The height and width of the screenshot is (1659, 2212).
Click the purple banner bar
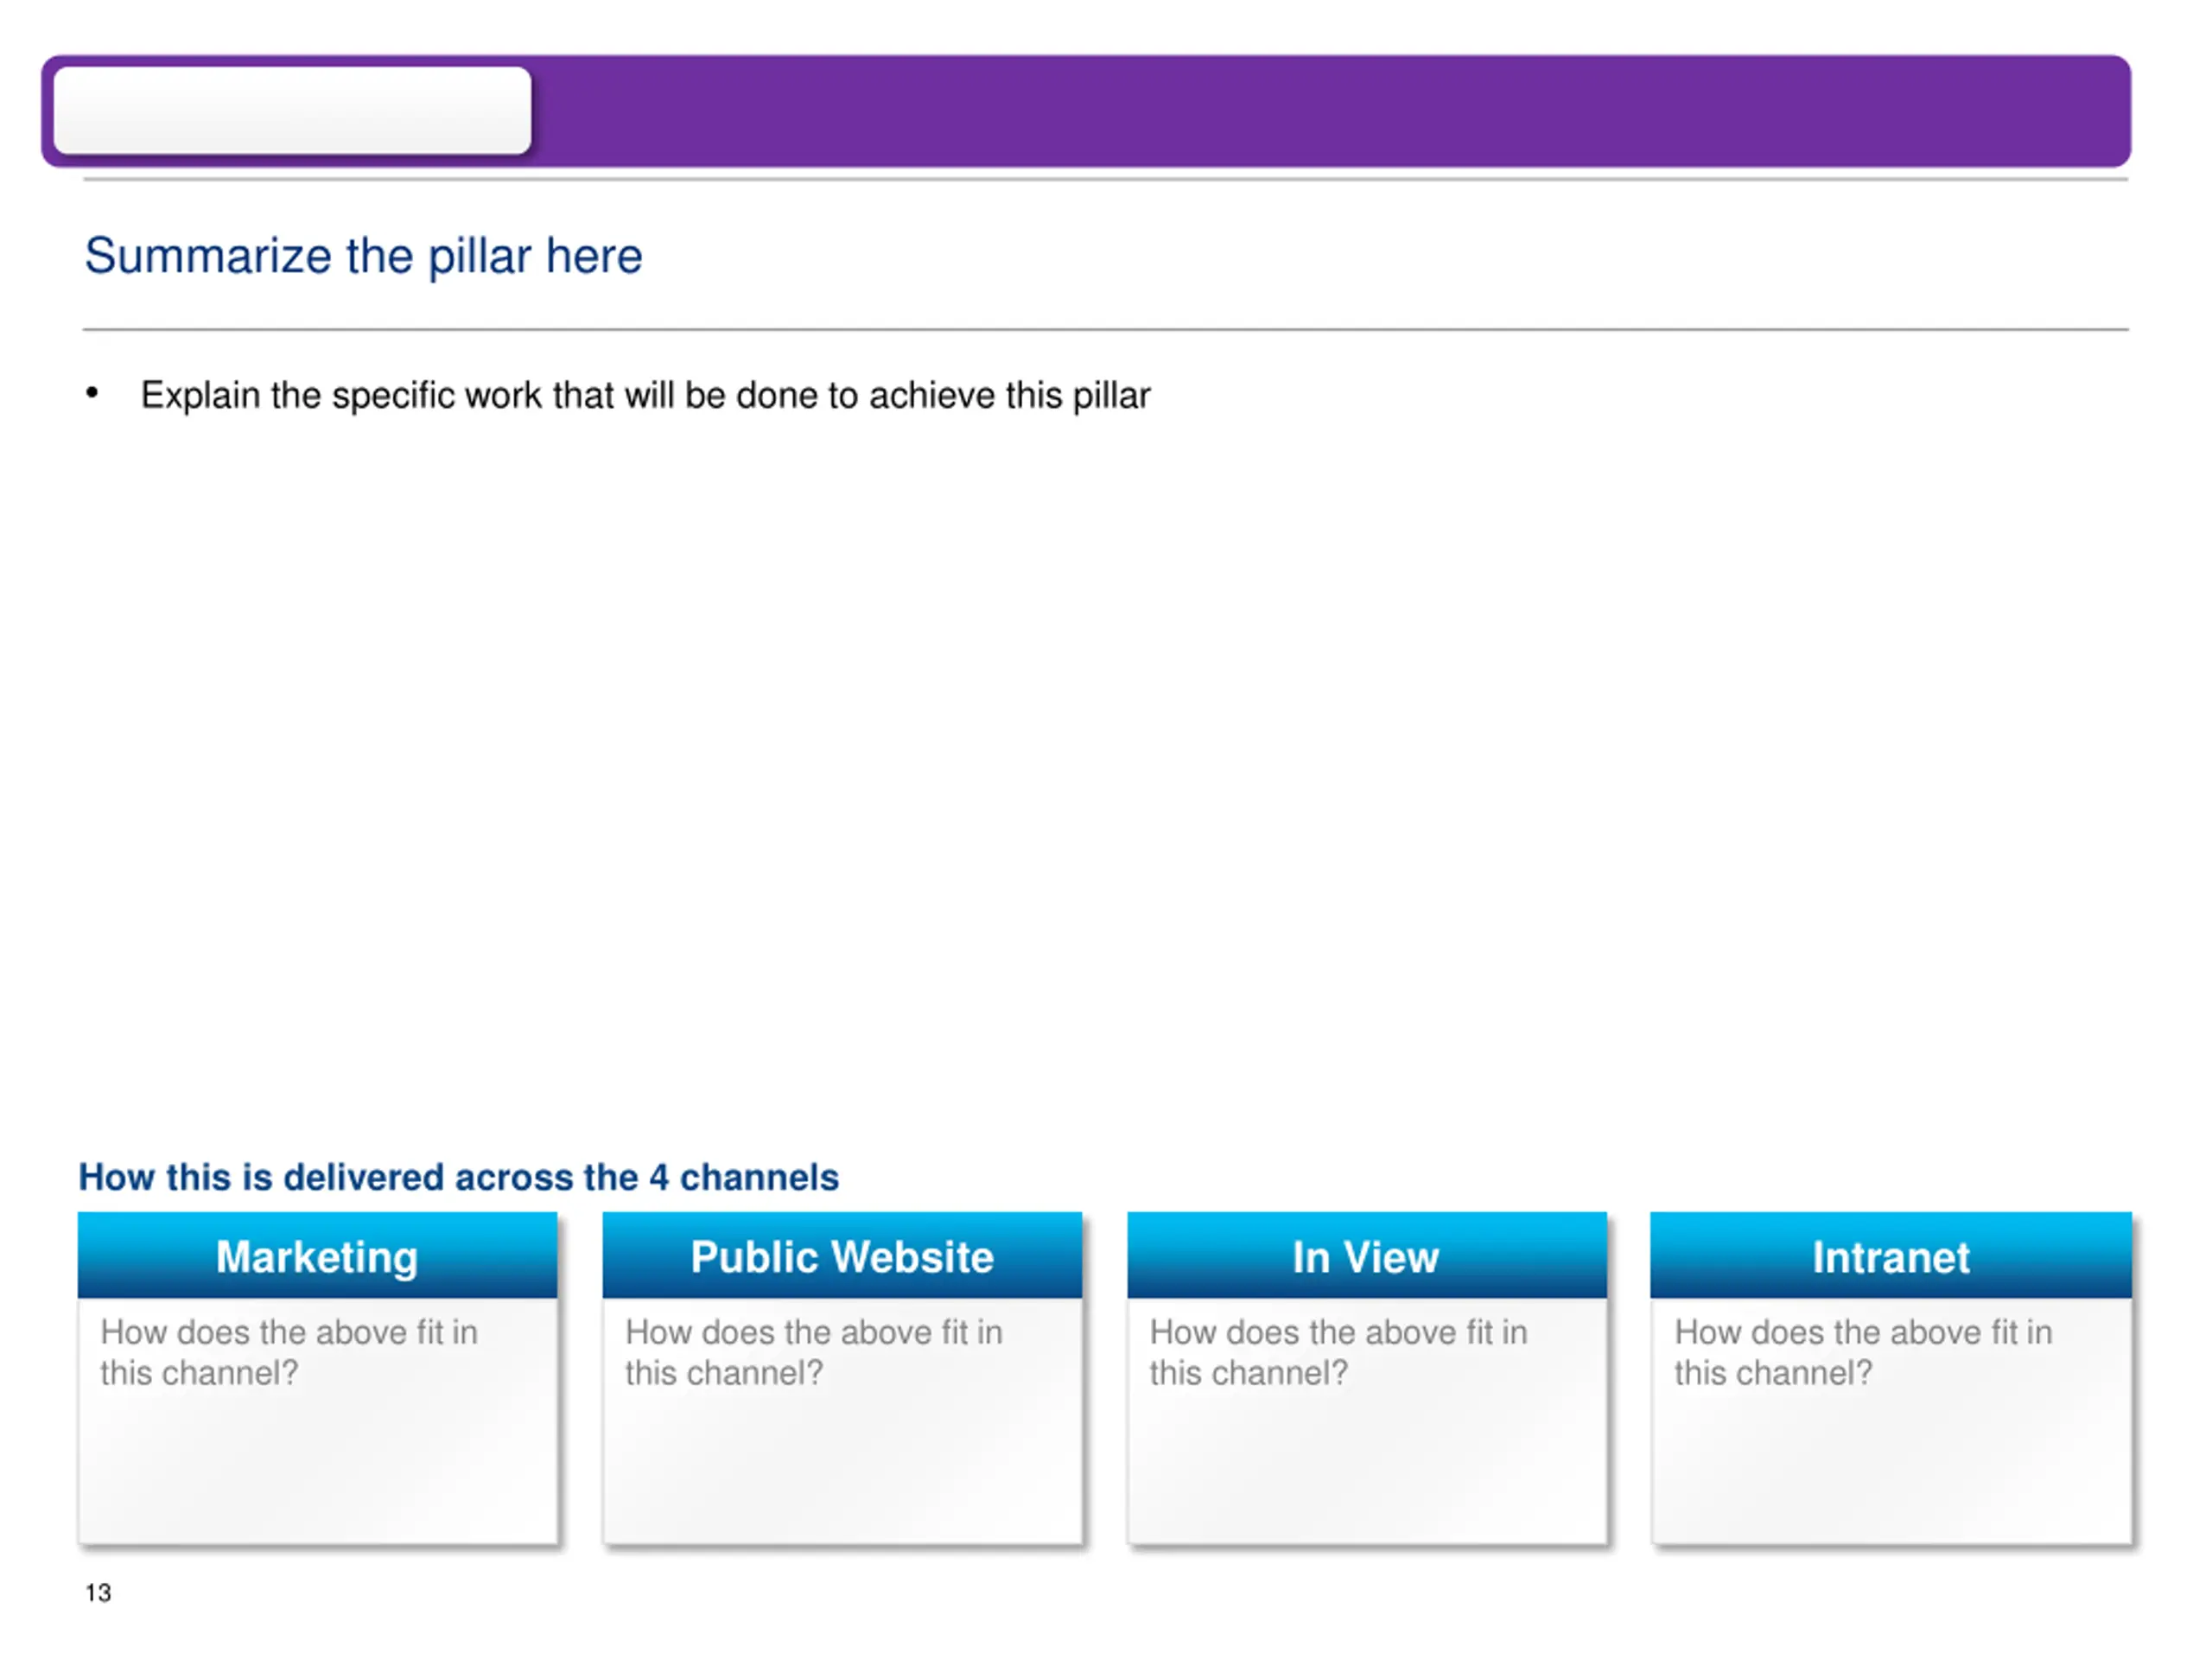1330,110
